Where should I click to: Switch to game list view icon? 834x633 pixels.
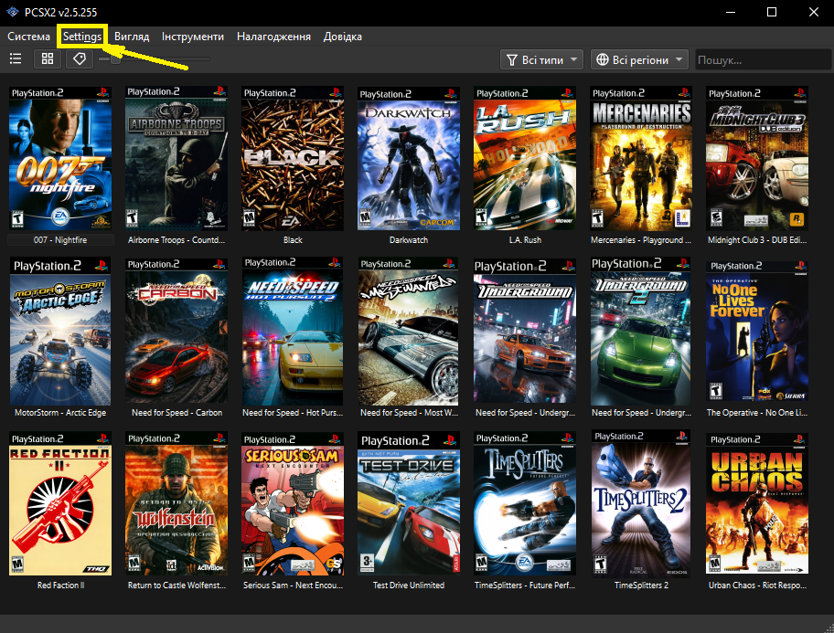[16, 59]
